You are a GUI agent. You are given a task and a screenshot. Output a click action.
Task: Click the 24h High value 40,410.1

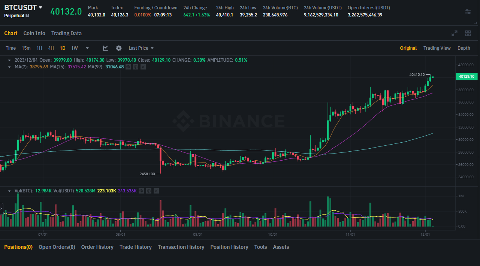[x=224, y=15]
